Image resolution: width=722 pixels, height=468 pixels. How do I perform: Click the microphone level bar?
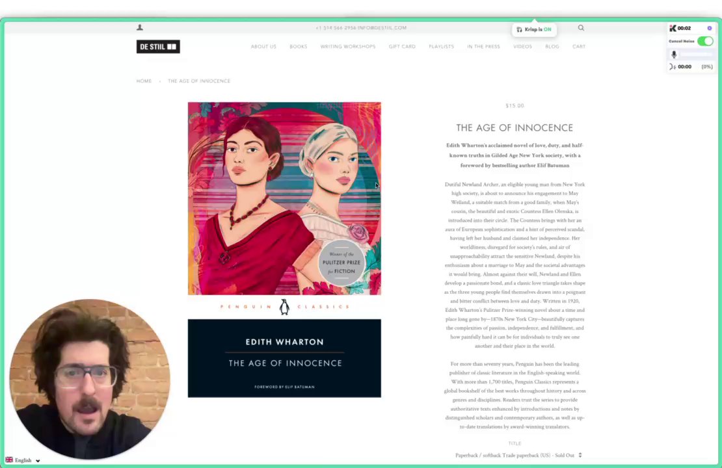(x=697, y=55)
